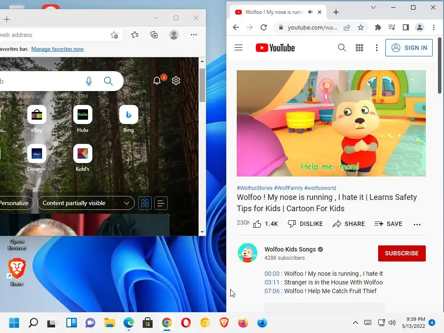Image resolution: width=444 pixels, height=333 pixels.
Task: Open Edge Settings and more menu
Action: [194, 35]
